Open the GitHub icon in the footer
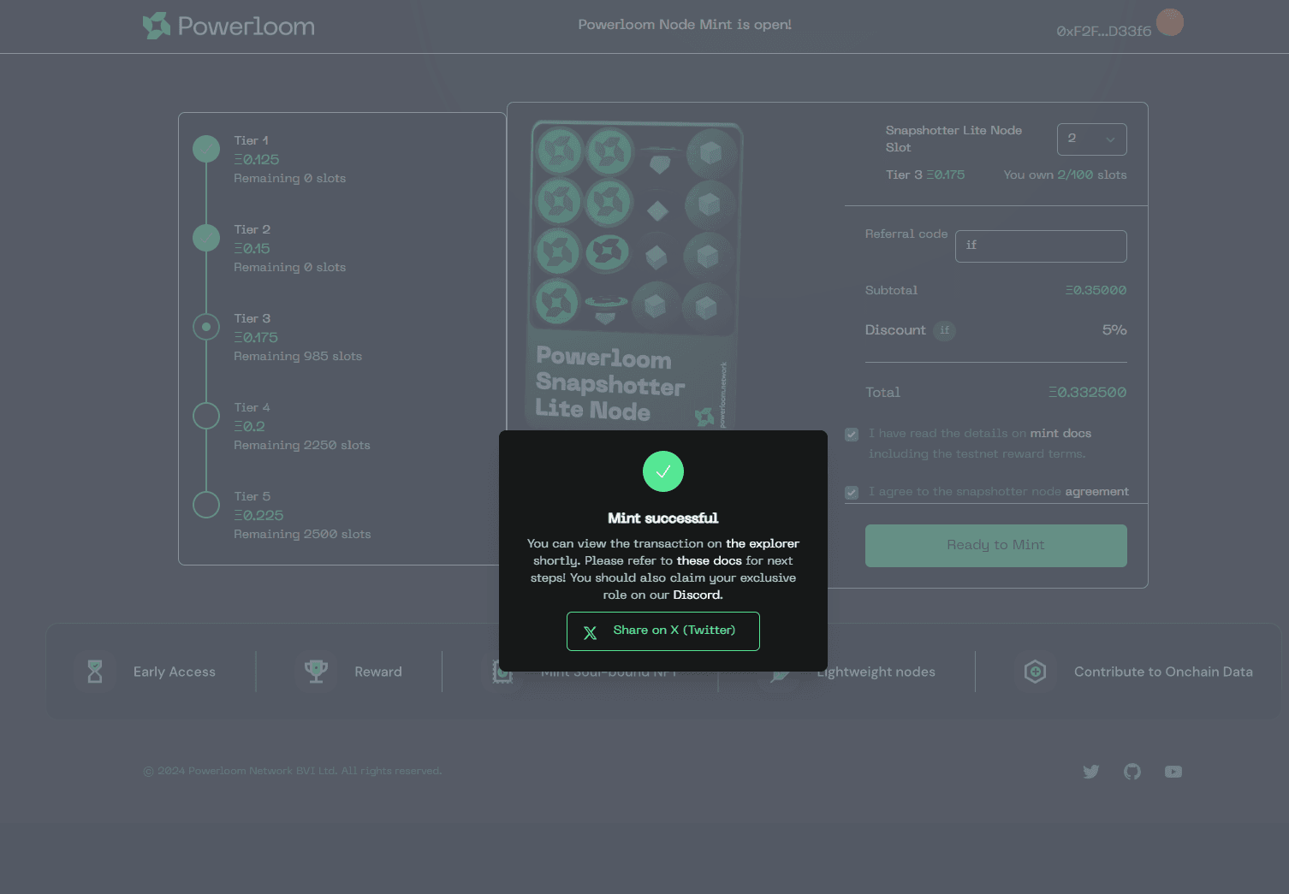The image size is (1289, 894). click(1132, 772)
